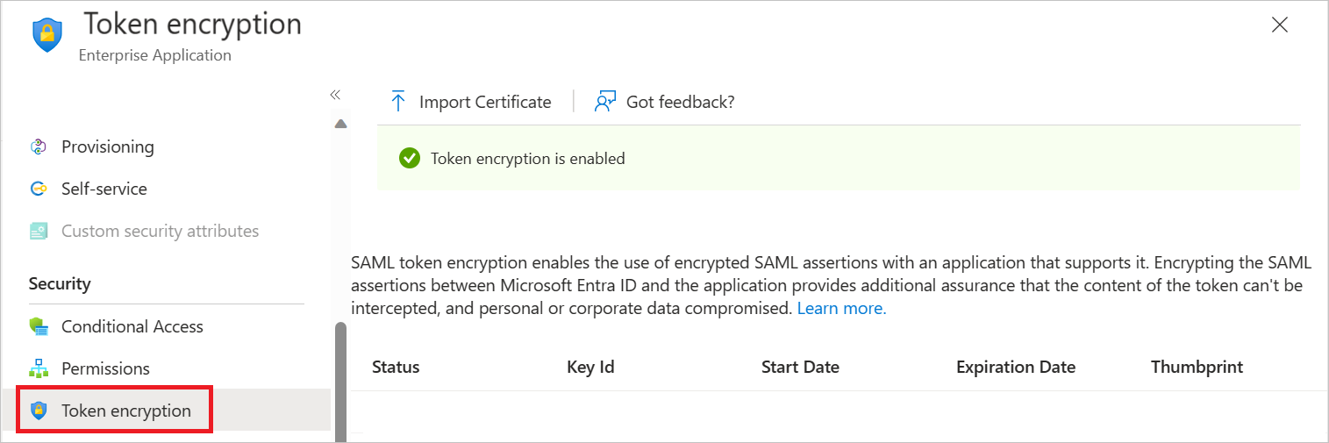Close the Token encryption blade
This screenshot has width=1329, height=443.
point(1279,25)
